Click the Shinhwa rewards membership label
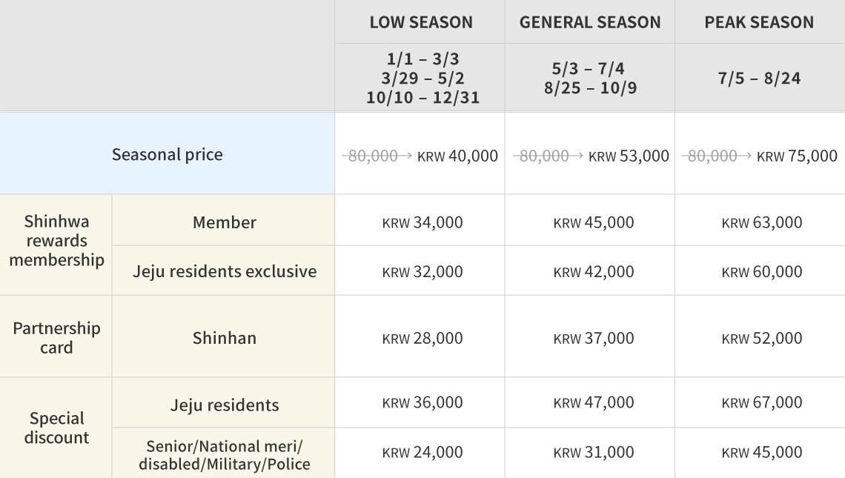 [56, 241]
